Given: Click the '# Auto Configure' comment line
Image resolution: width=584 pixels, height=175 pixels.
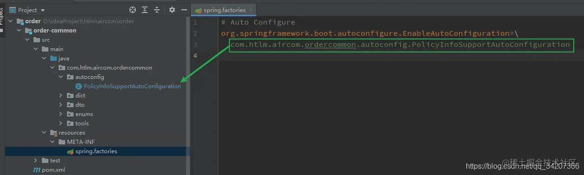Looking at the screenshot, I should (x=258, y=22).
